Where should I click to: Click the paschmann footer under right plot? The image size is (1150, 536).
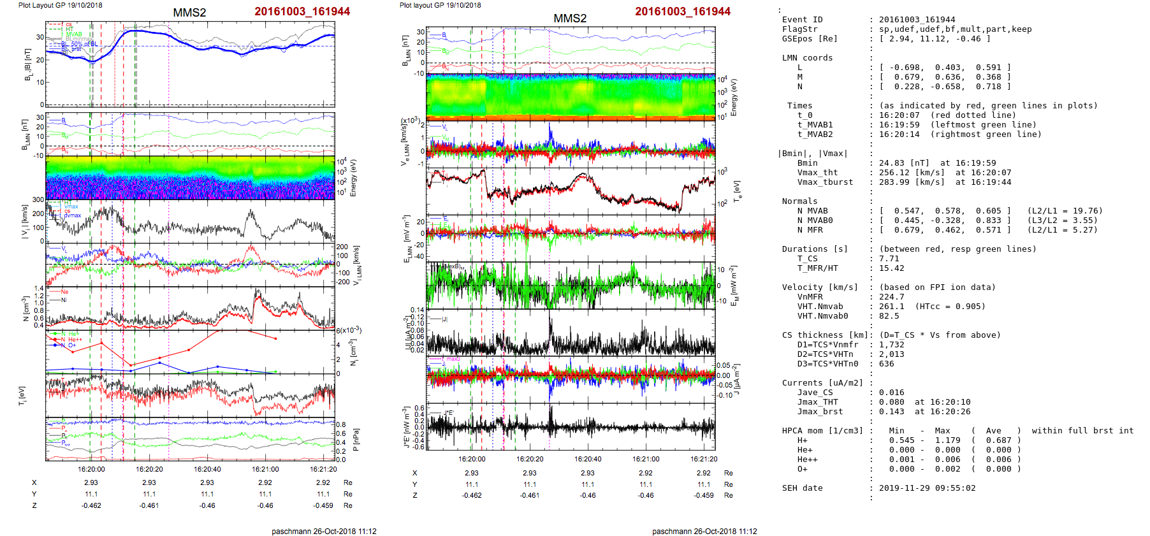[704, 532]
